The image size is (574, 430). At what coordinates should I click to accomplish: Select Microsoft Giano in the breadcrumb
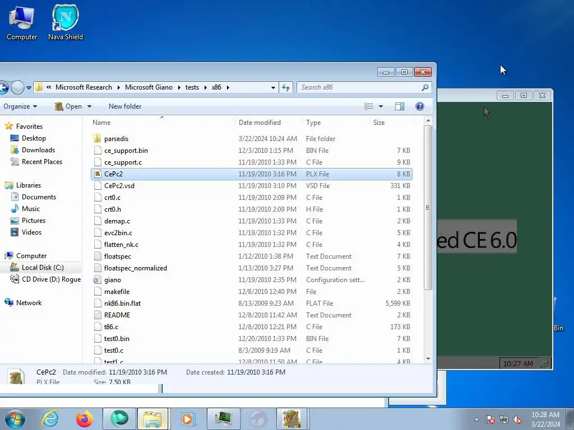[149, 87]
